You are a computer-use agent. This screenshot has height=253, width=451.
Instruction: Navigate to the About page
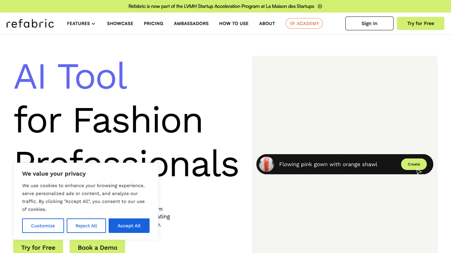(x=267, y=23)
